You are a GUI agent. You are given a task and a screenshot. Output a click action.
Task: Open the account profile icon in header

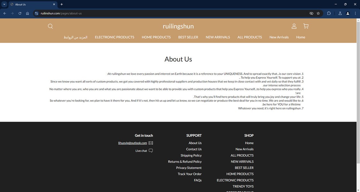tap(294, 26)
